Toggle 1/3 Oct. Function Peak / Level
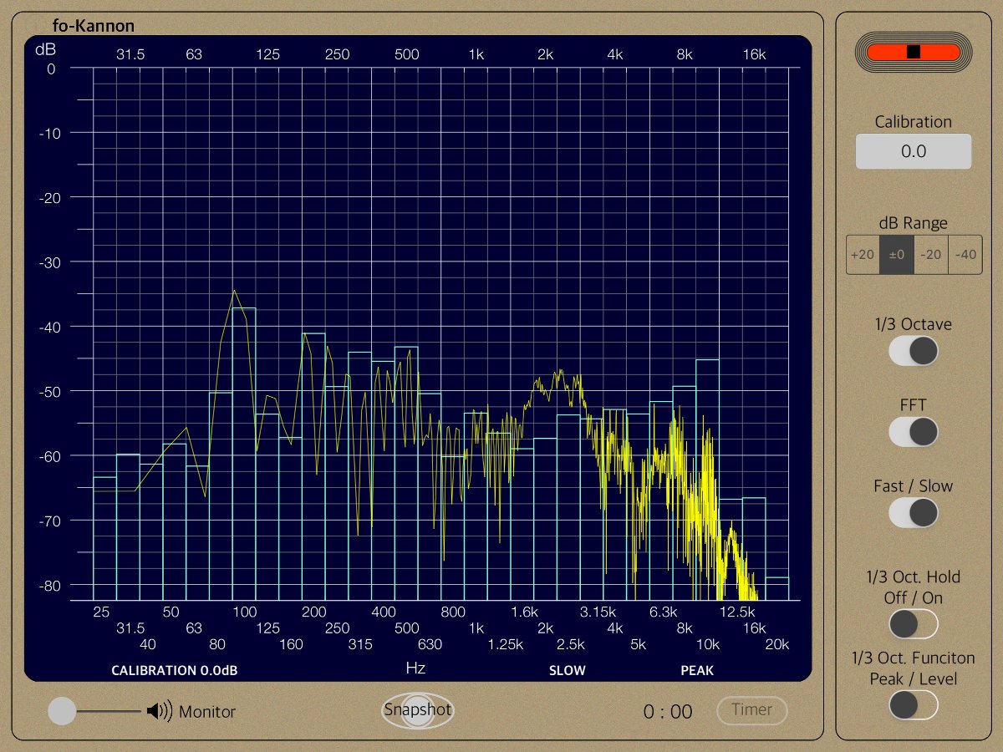The image size is (1003, 752). (913, 705)
